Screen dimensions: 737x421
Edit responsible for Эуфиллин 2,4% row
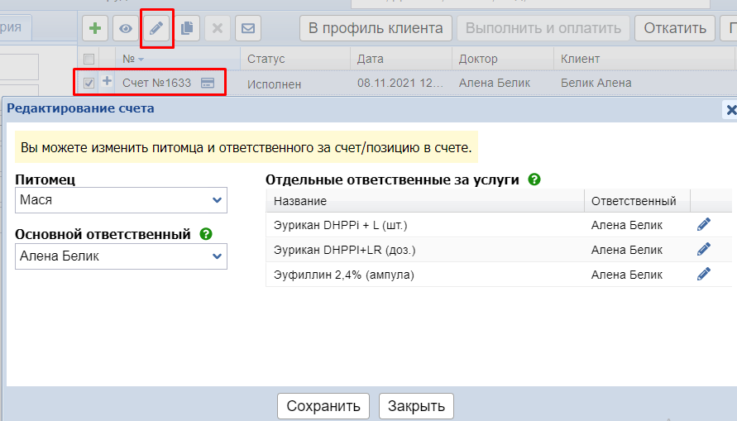[x=704, y=275]
